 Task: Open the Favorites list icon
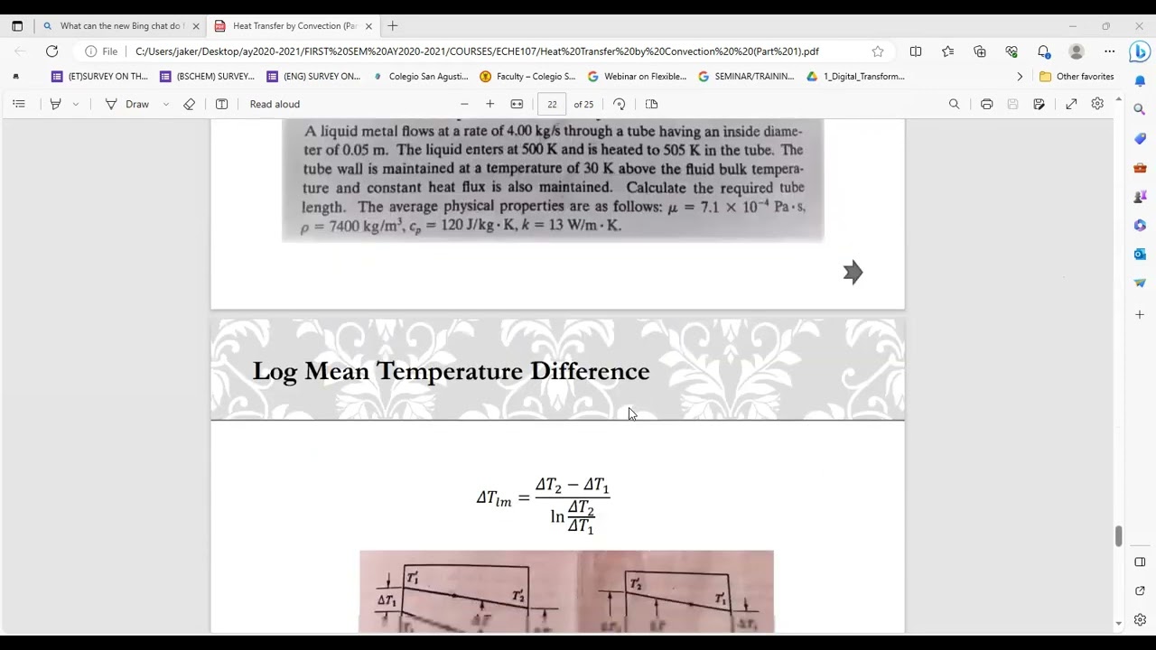947,51
